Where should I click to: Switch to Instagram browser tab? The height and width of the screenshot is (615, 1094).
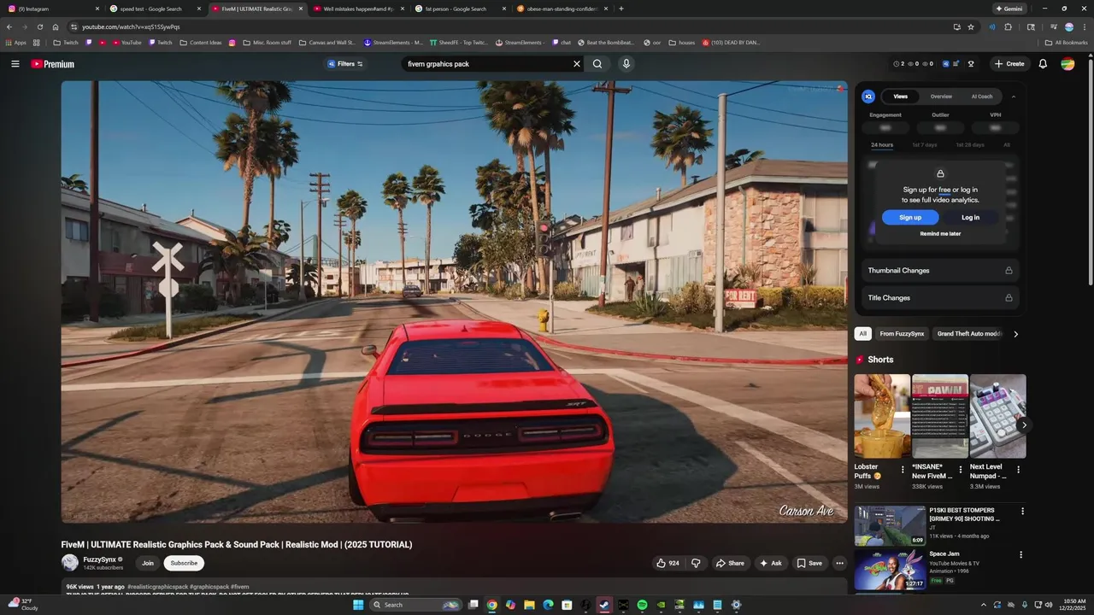tap(51, 9)
